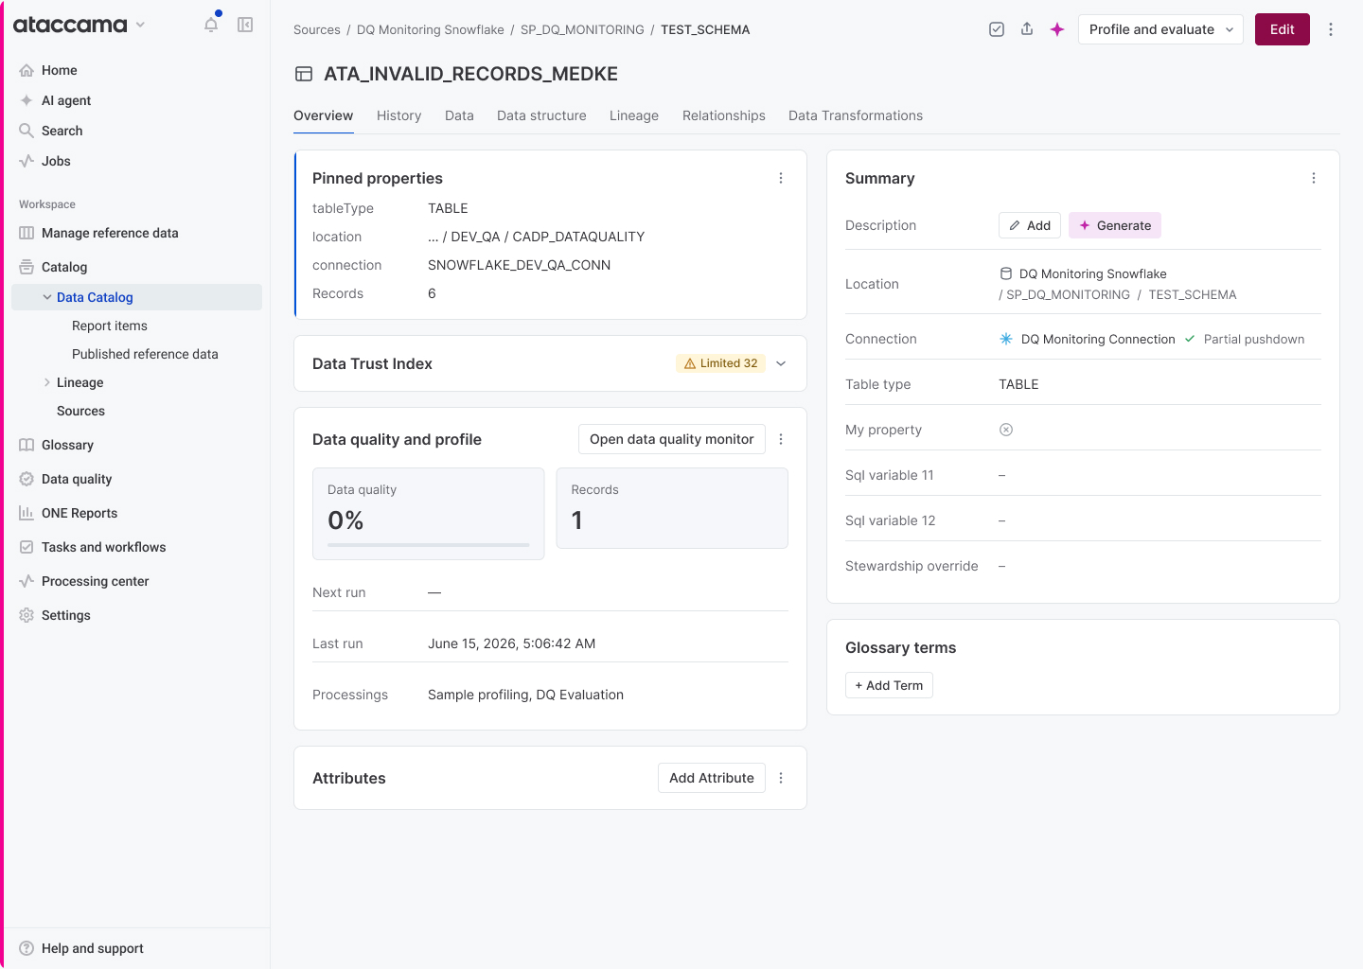Click the TEST_SCHEMA location link in Summary

(x=1193, y=294)
